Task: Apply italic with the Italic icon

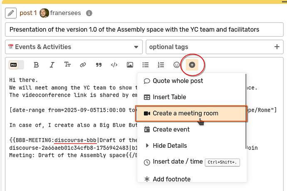Action: (52, 65)
